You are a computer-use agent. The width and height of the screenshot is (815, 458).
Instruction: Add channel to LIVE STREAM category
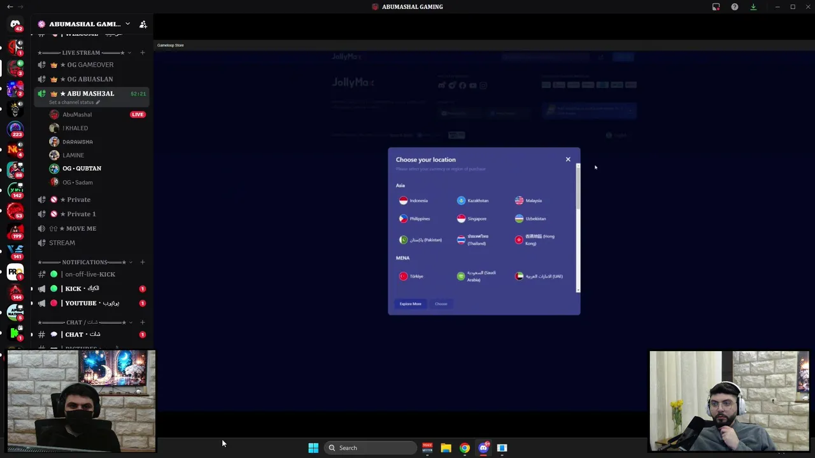(143, 53)
